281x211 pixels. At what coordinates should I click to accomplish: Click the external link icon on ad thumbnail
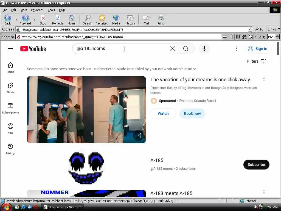click(138, 135)
